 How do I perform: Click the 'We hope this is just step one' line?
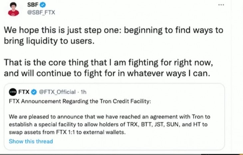coord(114,30)
